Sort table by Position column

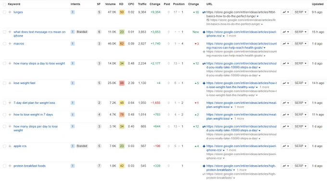coord(179,4)
